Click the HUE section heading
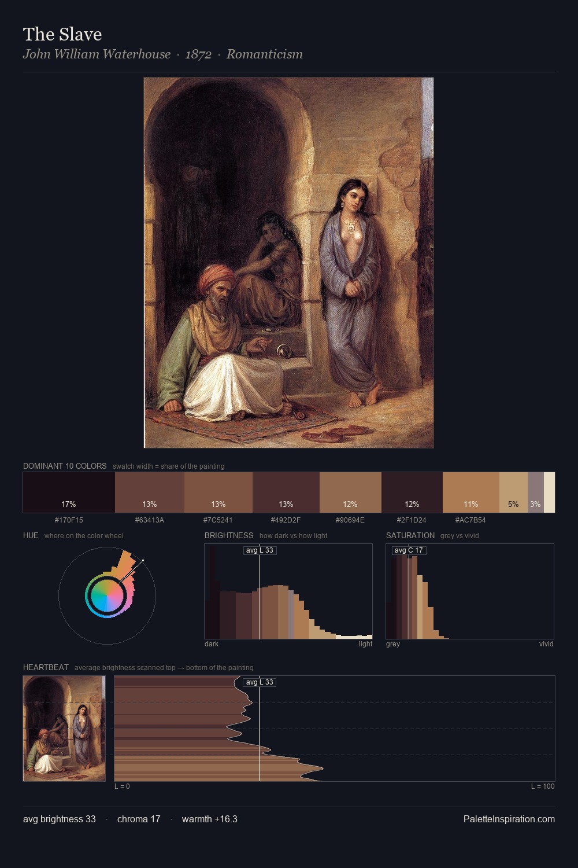Viewport: 578px width, 868px height. [x=31, y=535]
